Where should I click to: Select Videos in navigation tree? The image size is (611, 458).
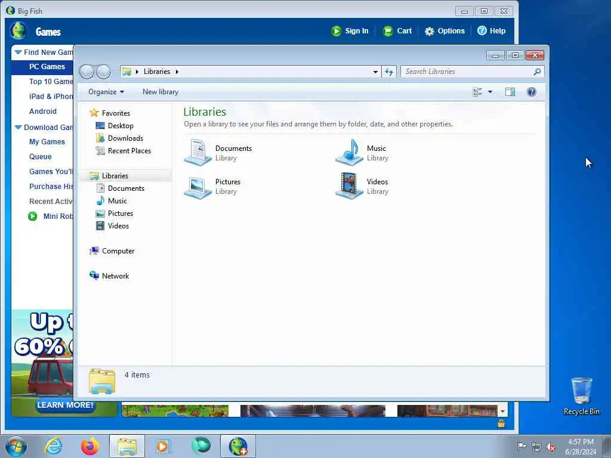[x=118, y=226]
